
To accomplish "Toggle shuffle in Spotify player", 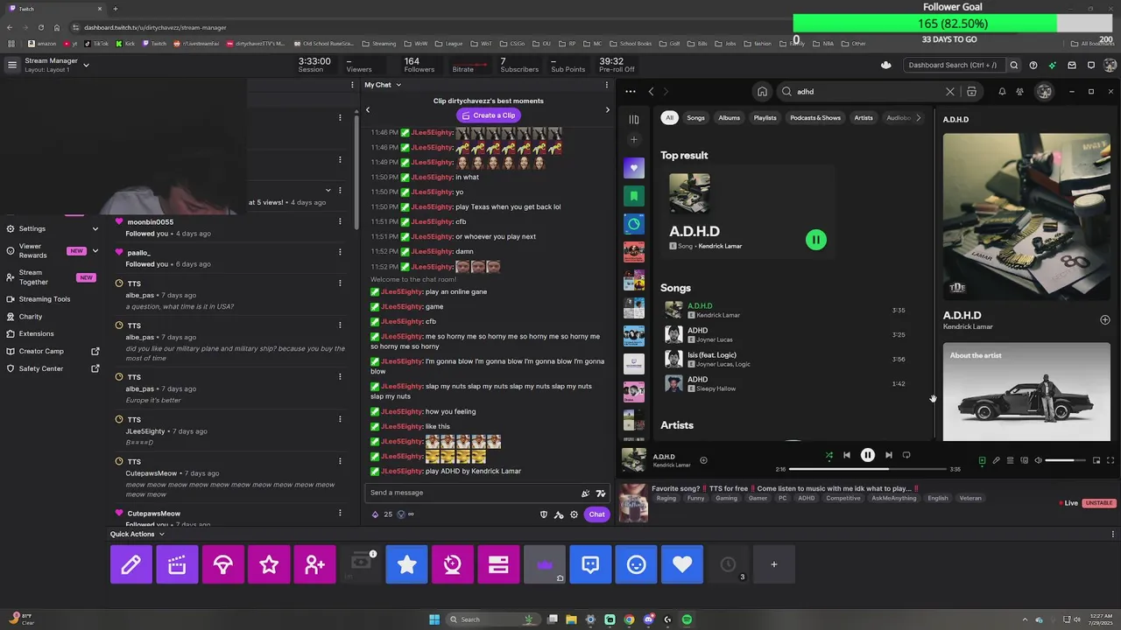I will [x=828, y=455].
